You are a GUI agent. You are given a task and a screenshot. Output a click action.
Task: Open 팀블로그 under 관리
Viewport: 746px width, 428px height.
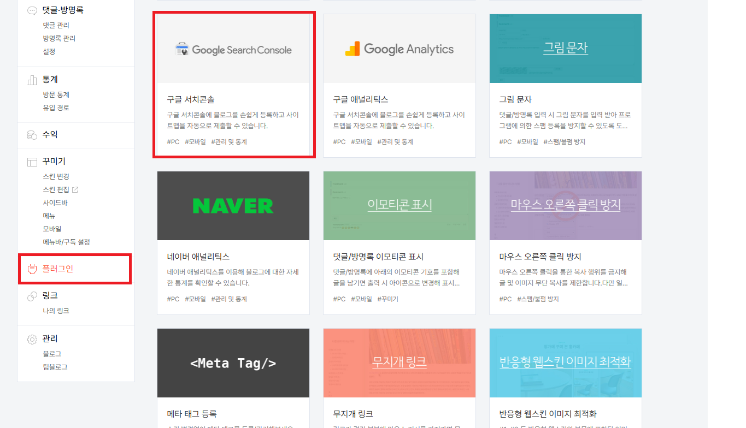55,367
